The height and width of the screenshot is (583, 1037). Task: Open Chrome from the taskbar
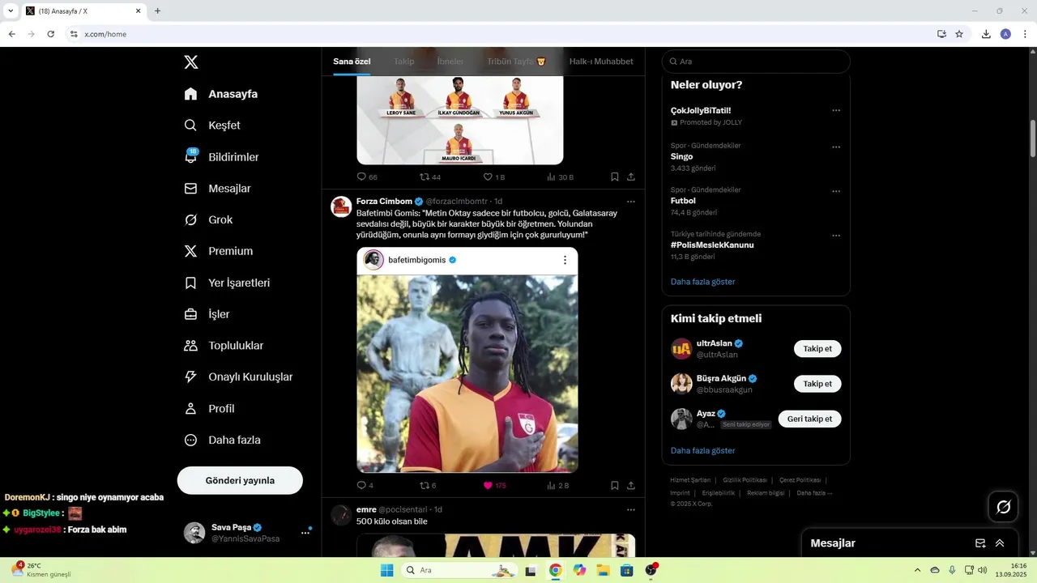[555, 570]
